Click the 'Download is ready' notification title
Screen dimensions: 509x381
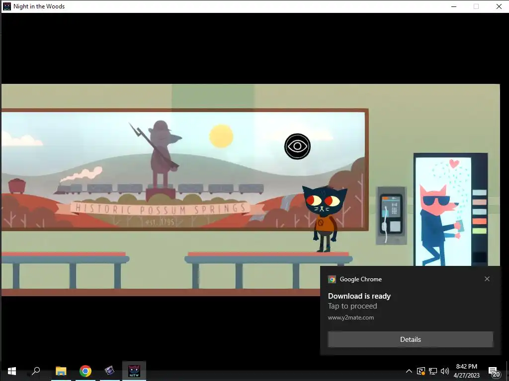pyautogui.click(x=359, y=296)
